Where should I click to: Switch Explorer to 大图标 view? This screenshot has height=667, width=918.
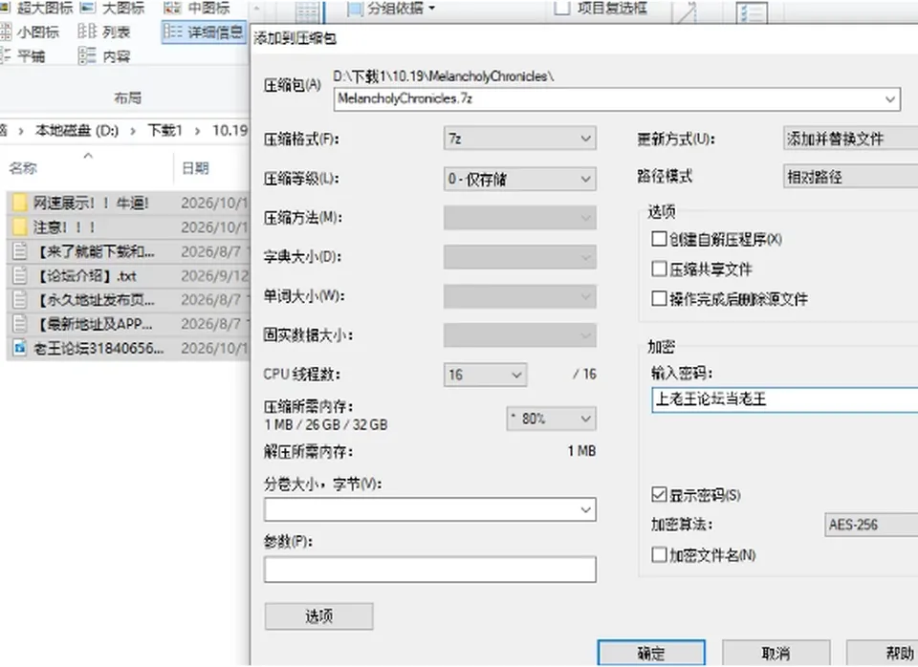click(x=112, y=8)
